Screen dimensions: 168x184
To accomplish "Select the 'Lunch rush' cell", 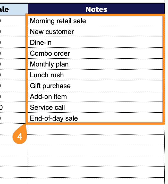I will point(96,75).
